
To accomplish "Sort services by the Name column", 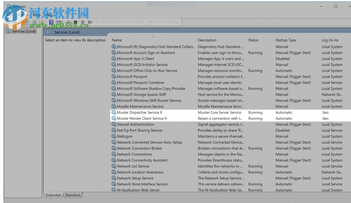I will (x=116, y=40).
